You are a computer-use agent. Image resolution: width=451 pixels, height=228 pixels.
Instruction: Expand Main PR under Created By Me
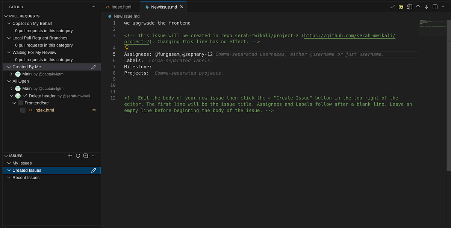point(12,74)
